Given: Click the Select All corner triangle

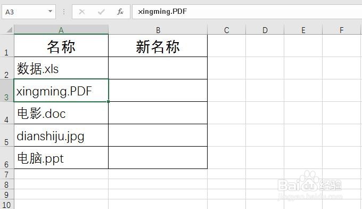Looking at the screenshot, I should point(9,30).
